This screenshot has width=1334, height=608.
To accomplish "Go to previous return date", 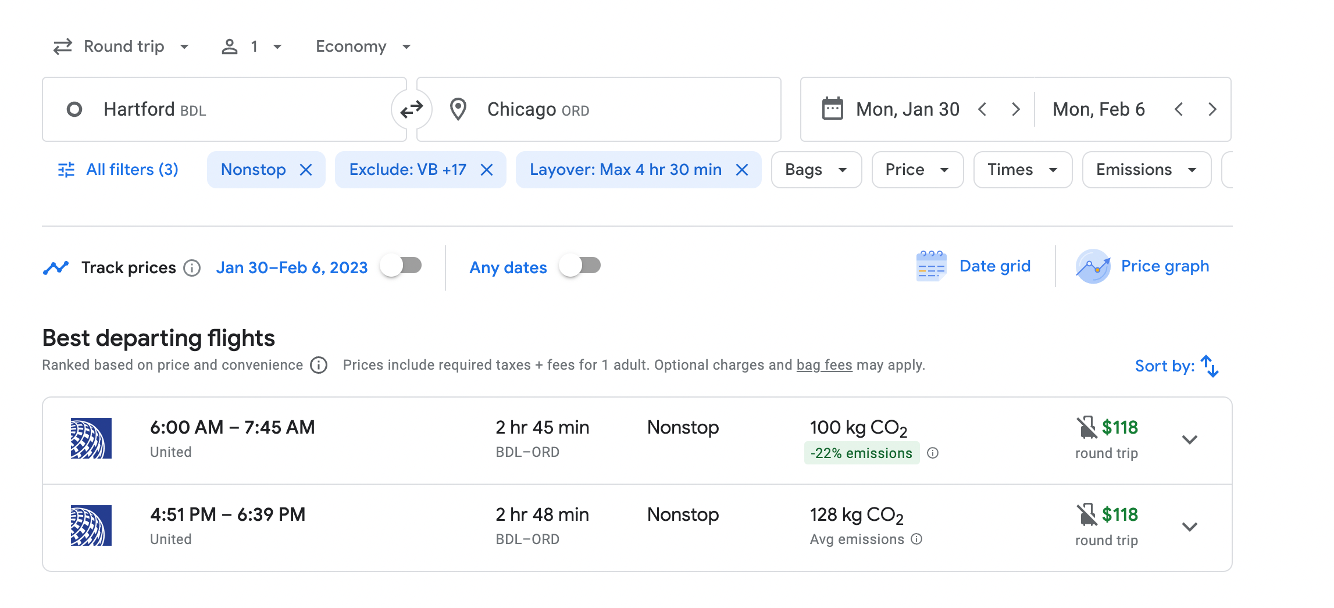I will coord(1179,109).
